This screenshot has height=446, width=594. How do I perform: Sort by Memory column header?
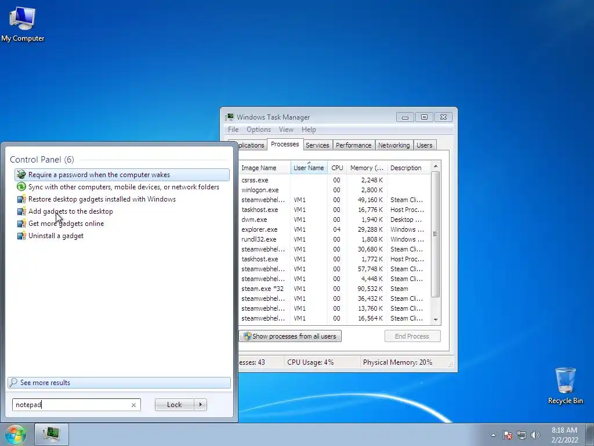(x=367, y=168)
